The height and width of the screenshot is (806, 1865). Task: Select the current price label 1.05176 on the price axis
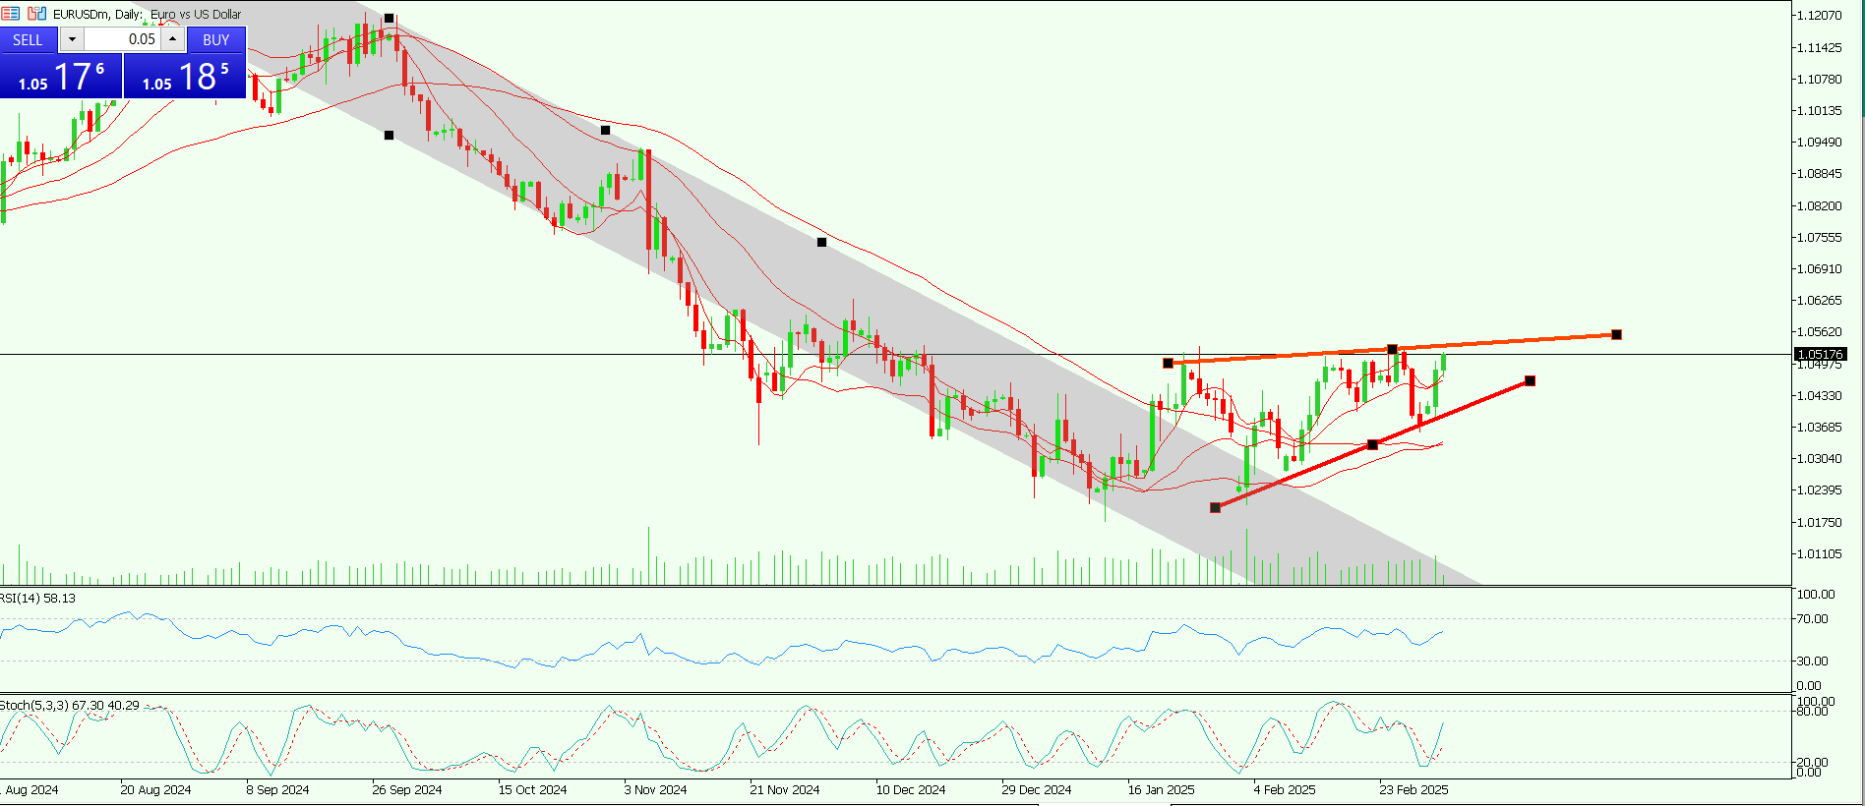coord(1820,354)
